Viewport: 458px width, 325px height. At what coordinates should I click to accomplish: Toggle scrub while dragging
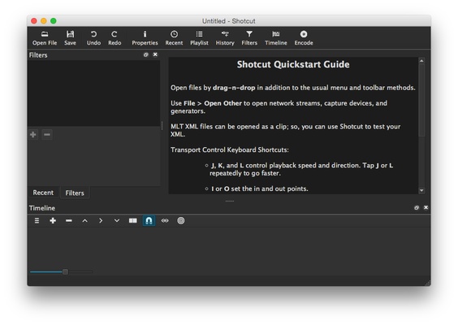point(165,221)
